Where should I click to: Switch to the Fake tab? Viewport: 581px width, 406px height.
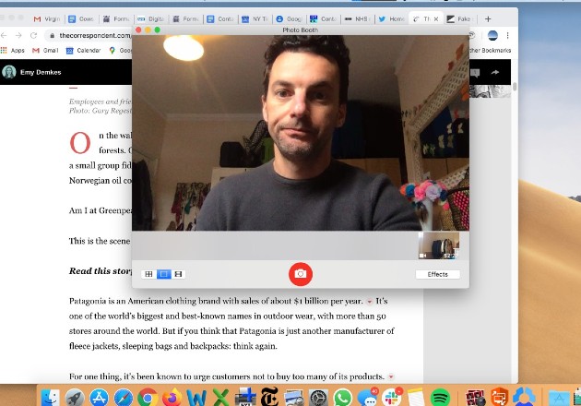point(459,18)
